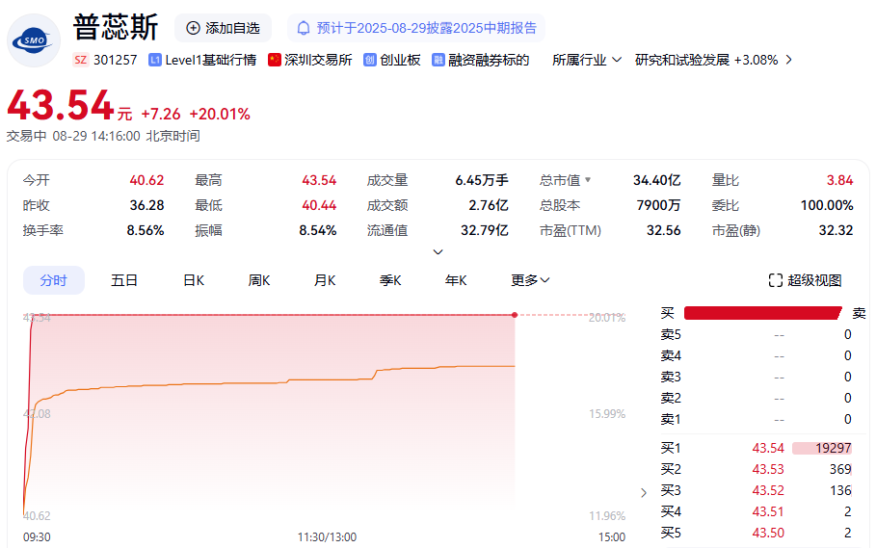Viewport: 876px width, 548px height.
Task: Switch to the 季K chart tab
Action: point(390,280)
